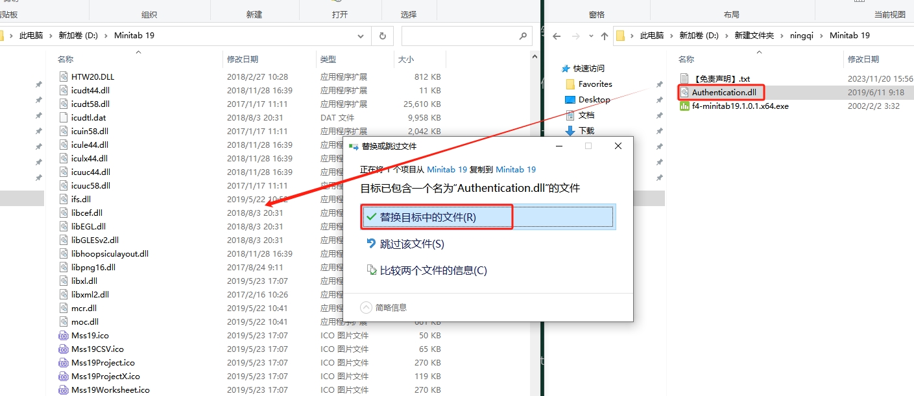This screenshot has width=914, height=396.
Task: Click the Mss19Worksheet.ico file icon
Action: click(x=63, y=390)
